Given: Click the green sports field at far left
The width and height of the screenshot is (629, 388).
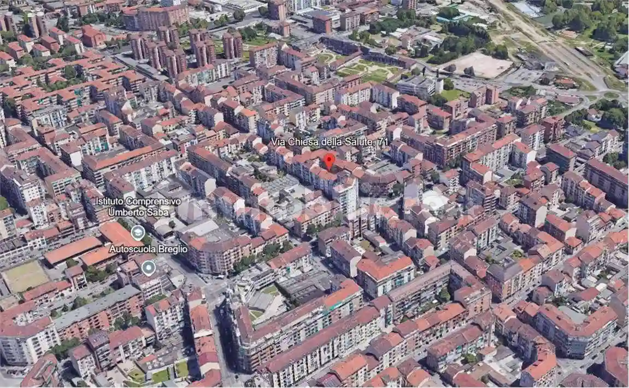Looking at the screenshot, I should [25, 276].
